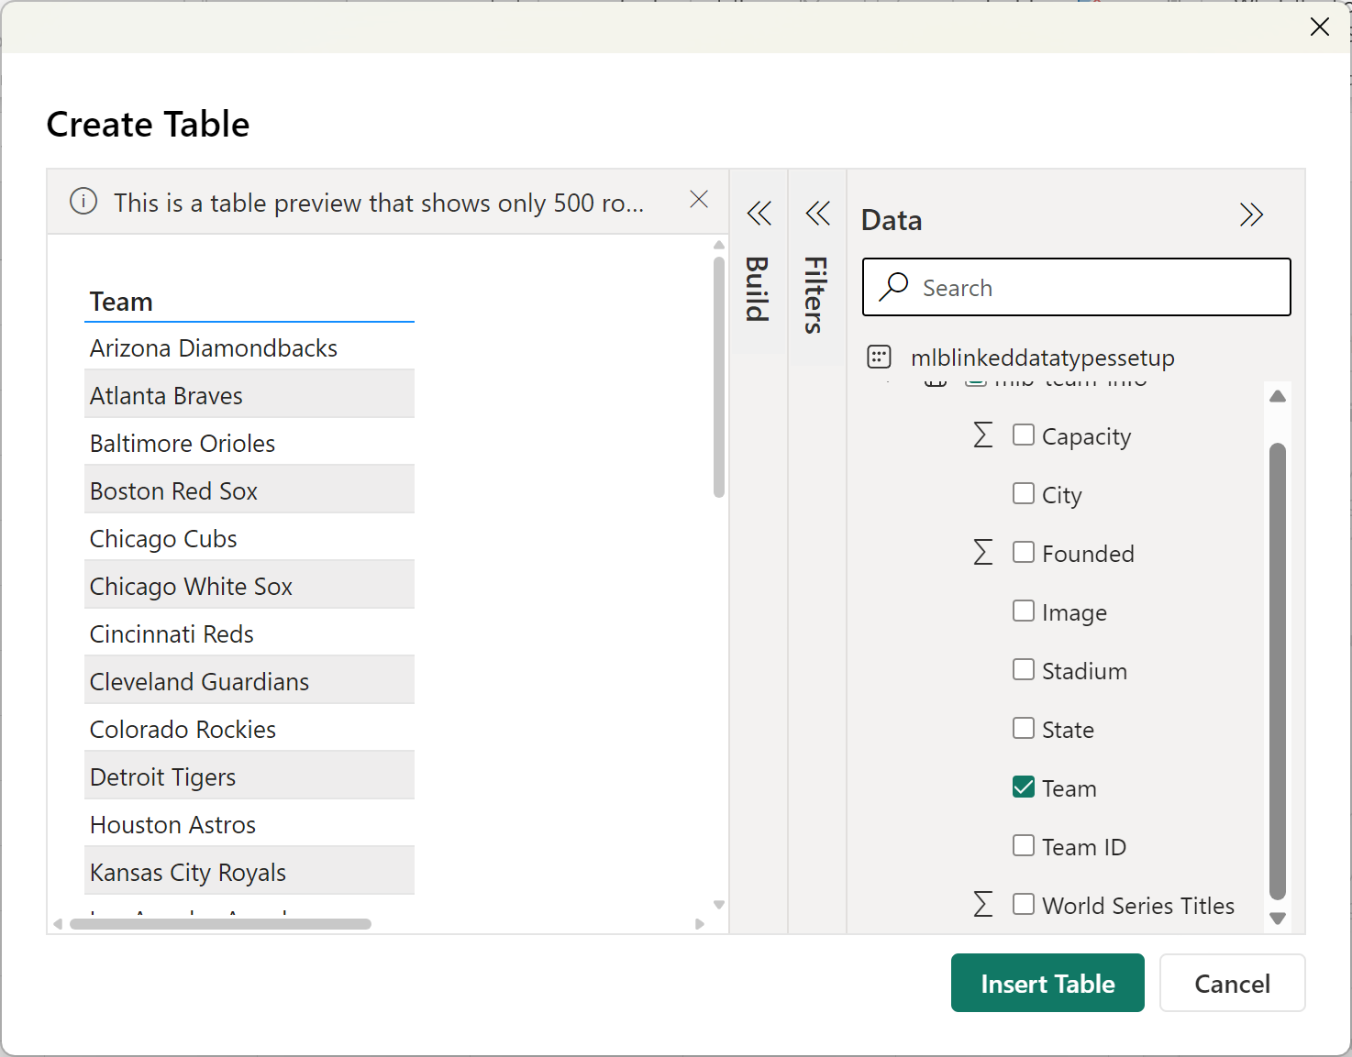Enable the City field checkbox
The height and width of the screenshot is (1057, 1352).
click(x=1023, y=493)
